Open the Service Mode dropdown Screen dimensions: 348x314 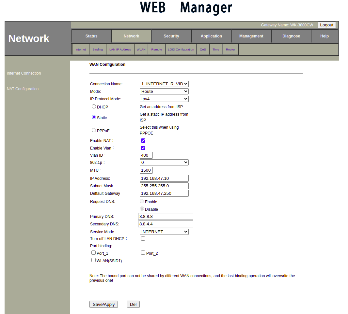click(x=164, y=232)
